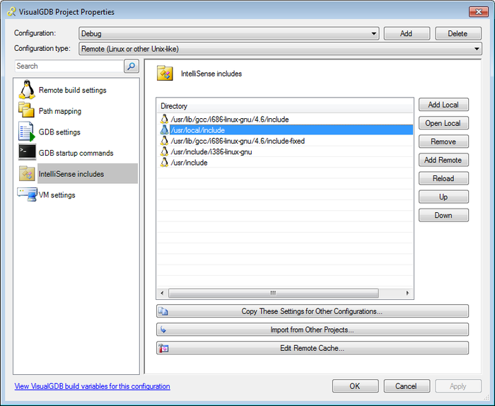This screenshot has height=406, width=495.
Task: Close the VisualGDB Project Properties window
Action: (x=479, y=12)
